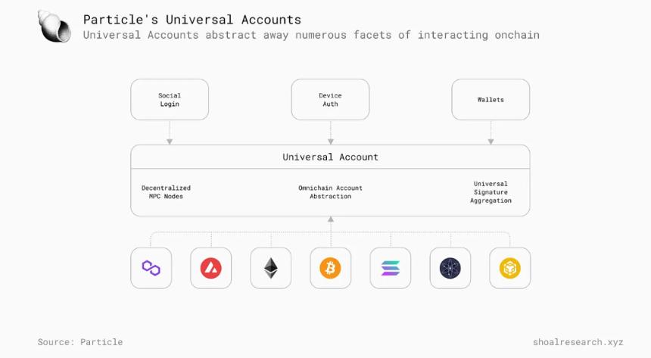The width and height of the screenshot is (651, 358).
Task: Click the Particle's Universal Accounts title
Action: (192, 20)
